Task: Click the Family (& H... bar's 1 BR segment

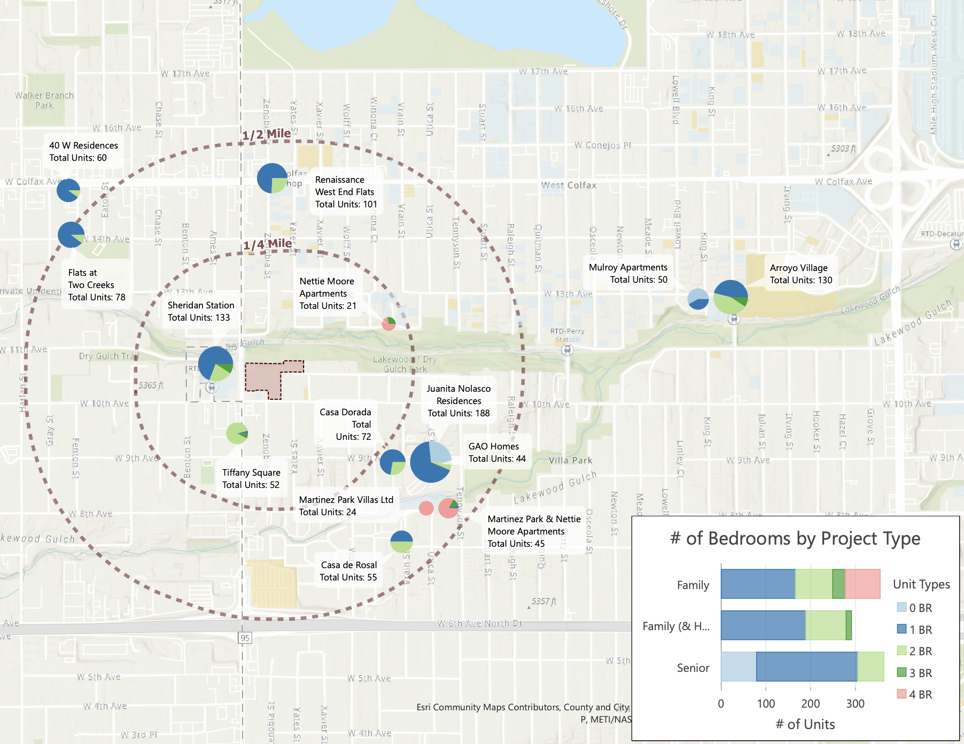Action: coord(763,625)
